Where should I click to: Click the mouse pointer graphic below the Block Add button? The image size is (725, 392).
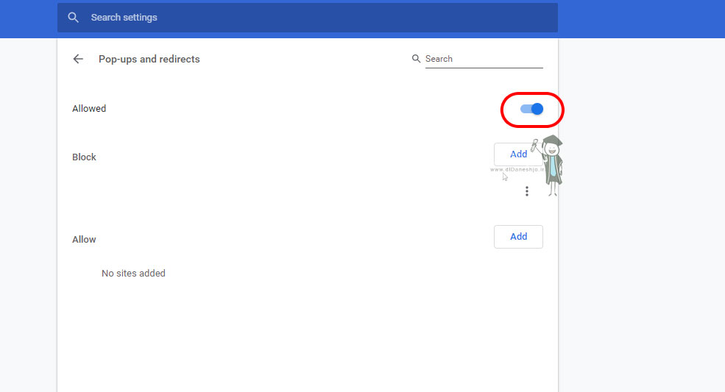(506, 177)
